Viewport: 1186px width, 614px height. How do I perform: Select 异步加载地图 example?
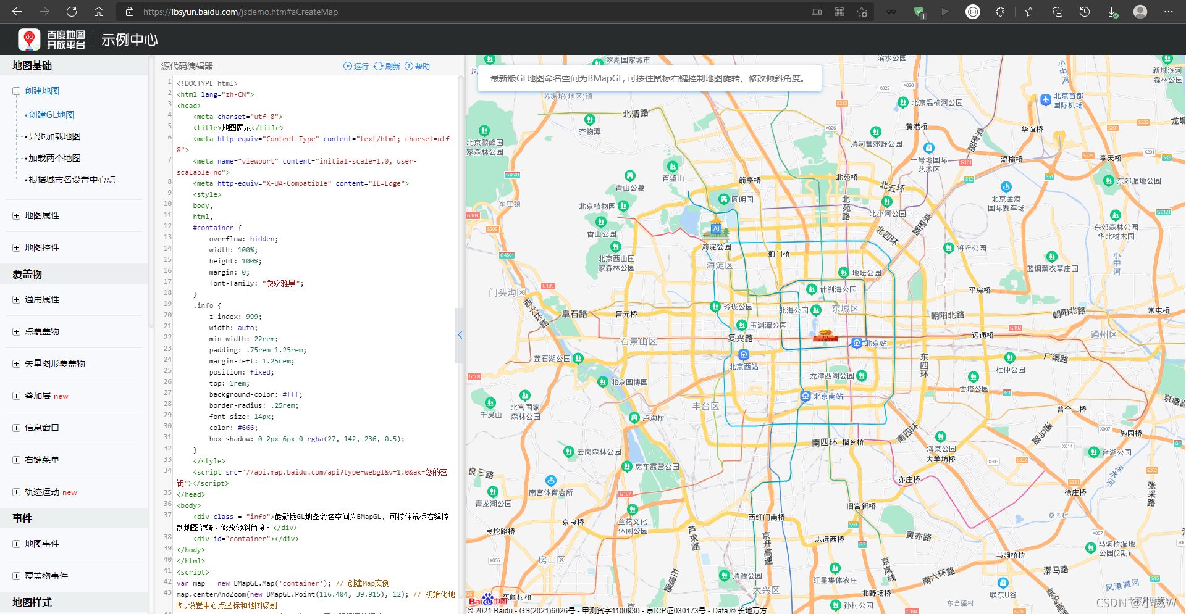[x=54, y=136]
